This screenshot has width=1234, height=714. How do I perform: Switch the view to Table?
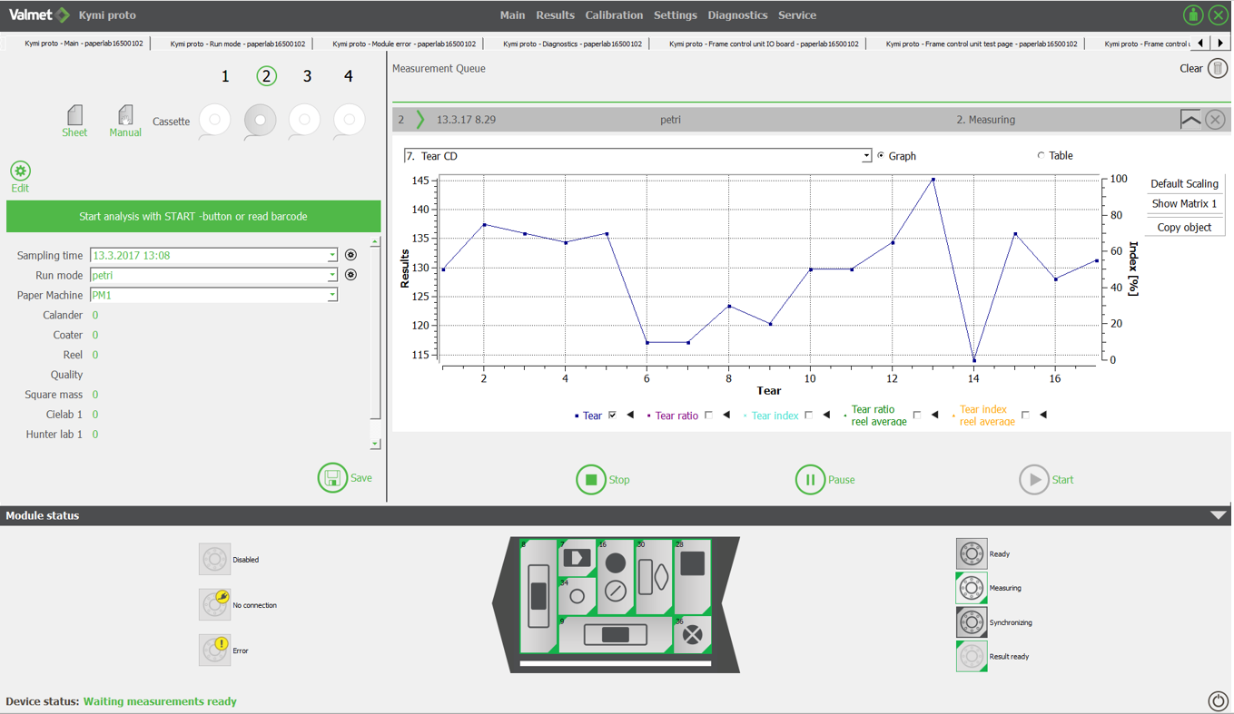pyautogui.click(x=1041, y=156)
